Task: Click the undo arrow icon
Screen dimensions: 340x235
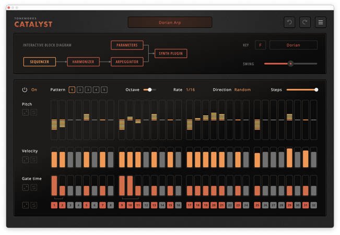Action: click(289, 22)
